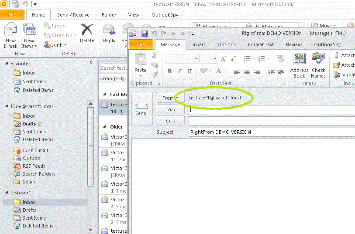Click the Copy icon in Clipboard group
Screen dimensions: 355x234
tap(155, 65)
